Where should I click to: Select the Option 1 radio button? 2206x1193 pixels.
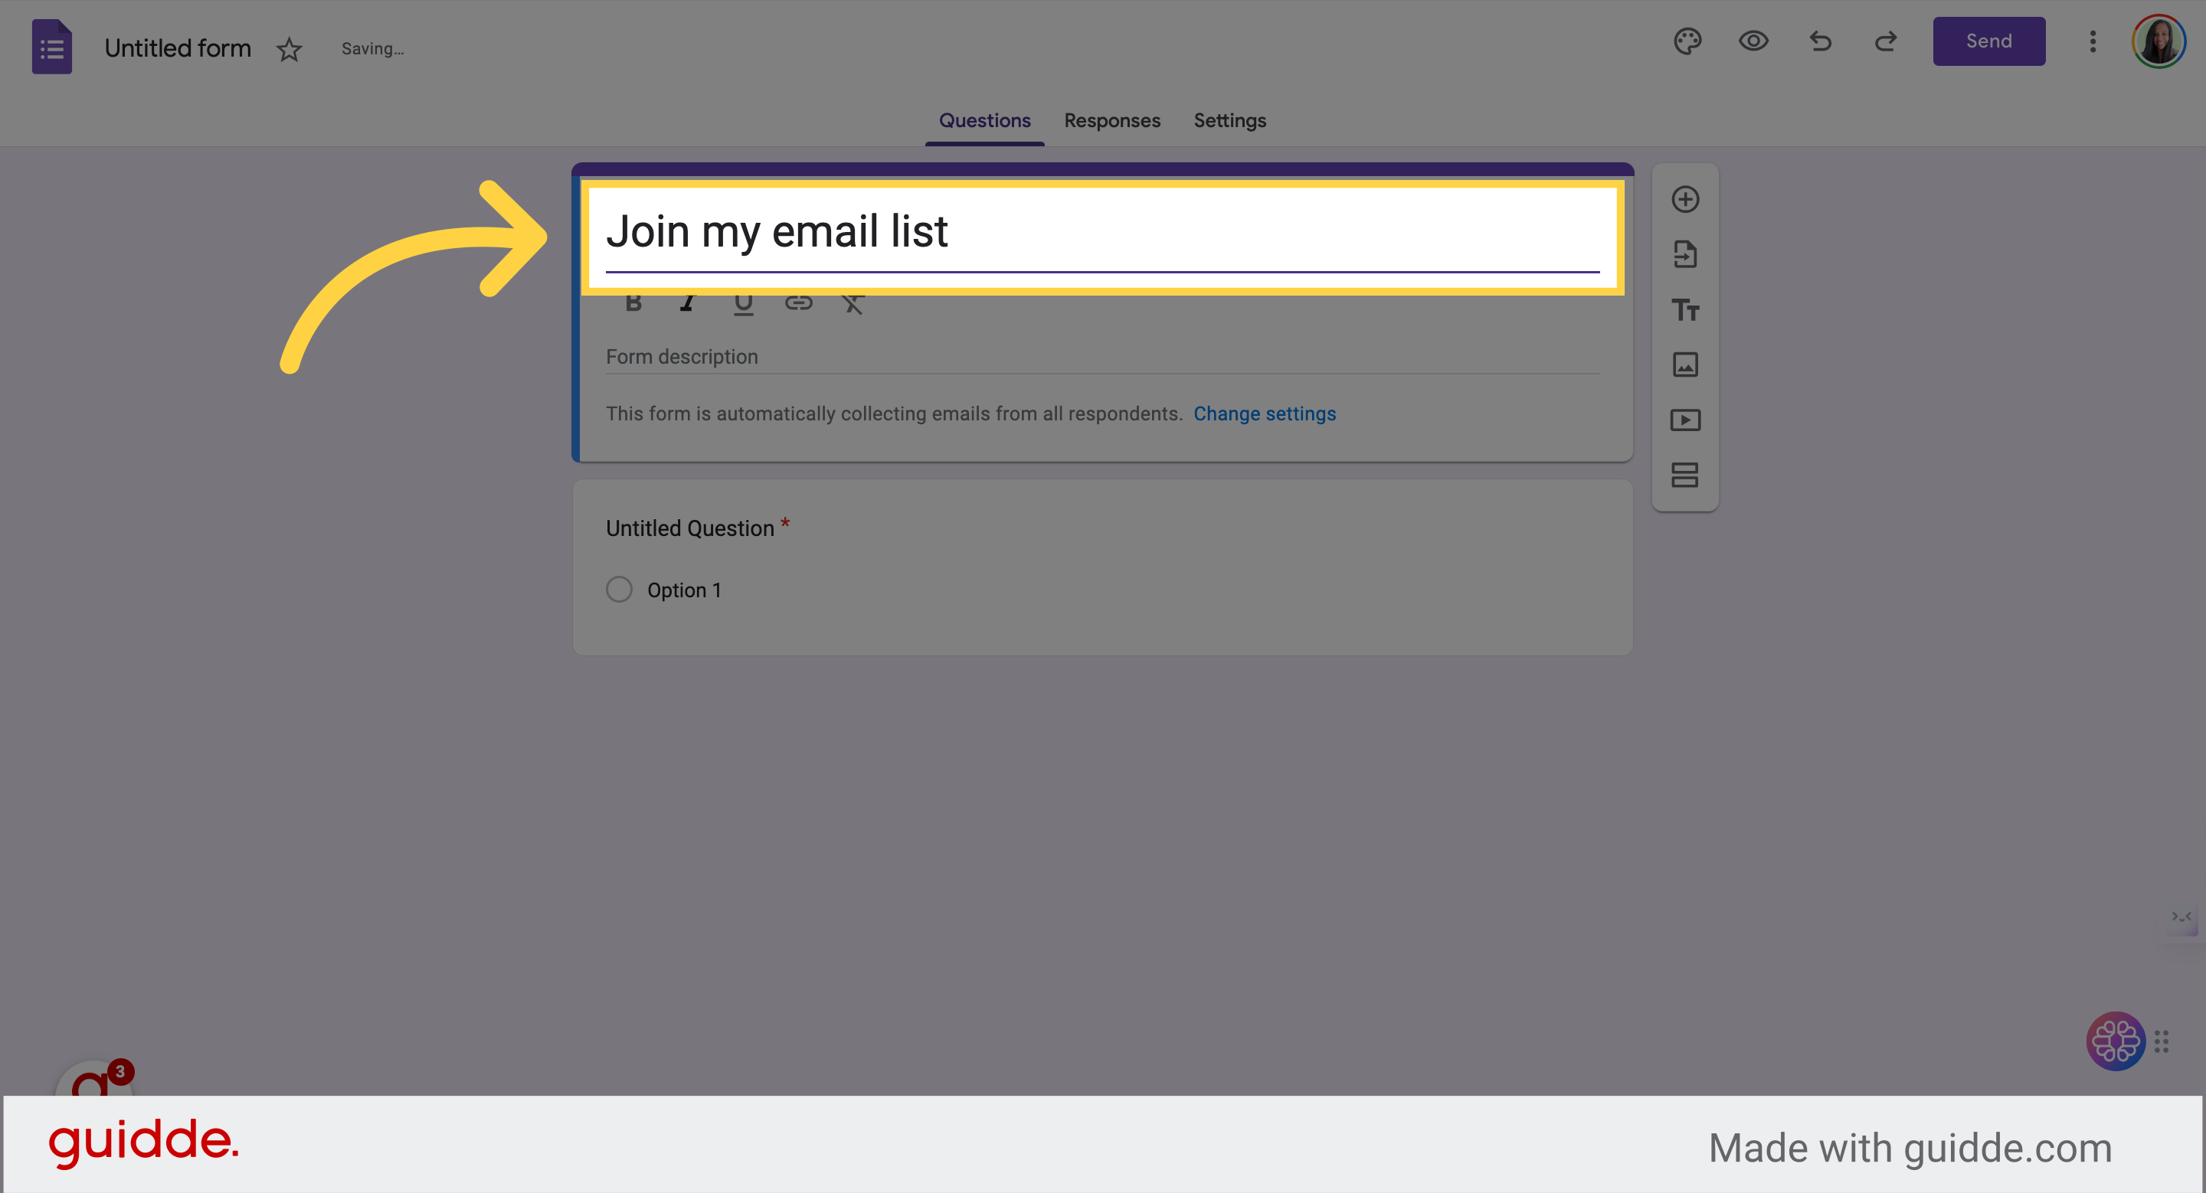(x=619, y=590)
